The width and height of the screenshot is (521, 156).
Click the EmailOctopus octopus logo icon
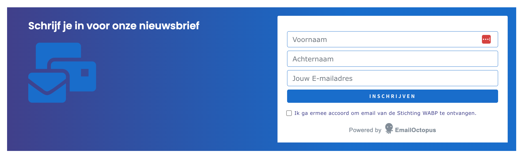pyautogui.click(x=389, y=128)
